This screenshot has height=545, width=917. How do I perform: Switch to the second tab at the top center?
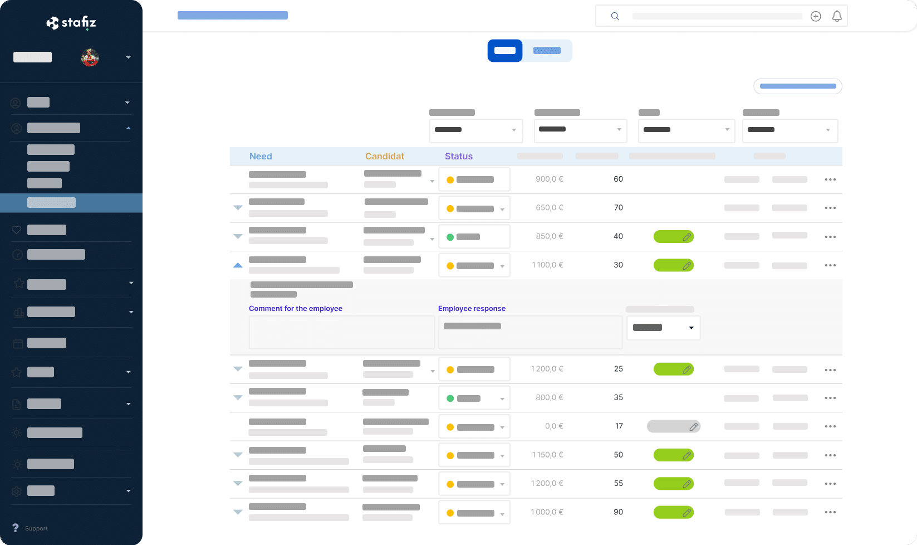(547, 50)
